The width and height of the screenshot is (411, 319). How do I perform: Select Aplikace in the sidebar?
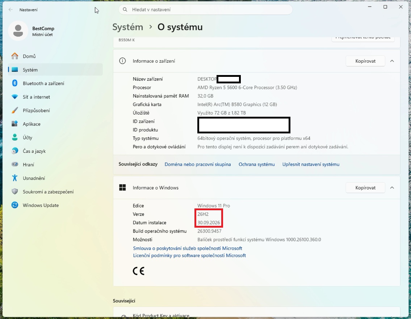[55, 124]
